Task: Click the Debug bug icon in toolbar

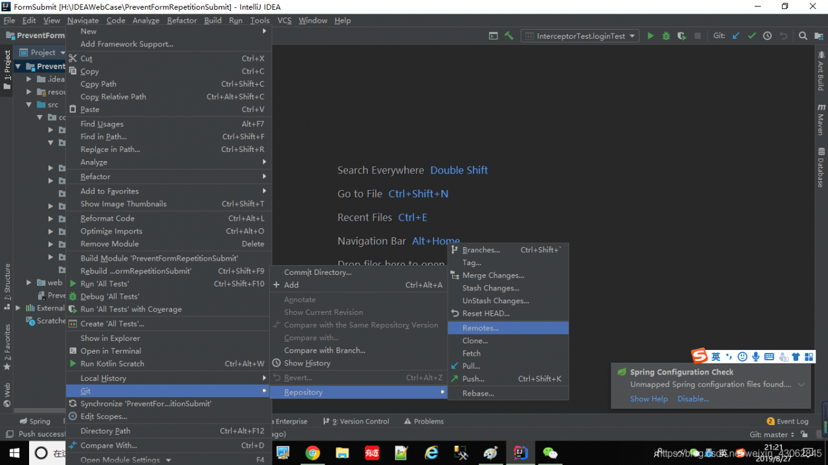Action: (666, 36)
